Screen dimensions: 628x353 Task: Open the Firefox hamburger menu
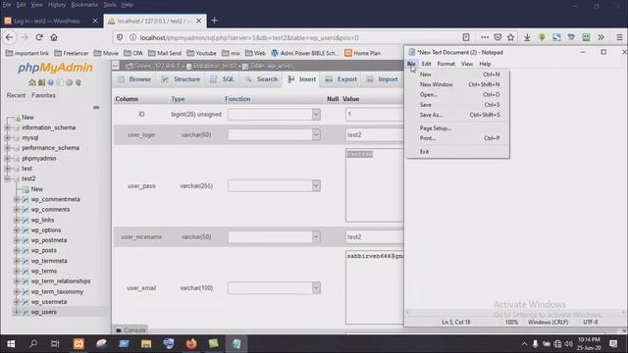click(619, 37)
